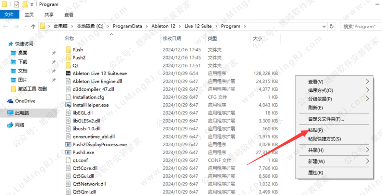Expand the 分组依据(P) submenu arrow

click(367, 99)
